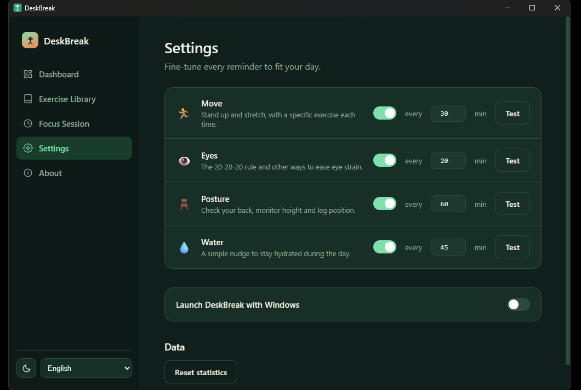Click 'Stand up and stretch' description text
The image size is (581, 390).
[278, 120]
